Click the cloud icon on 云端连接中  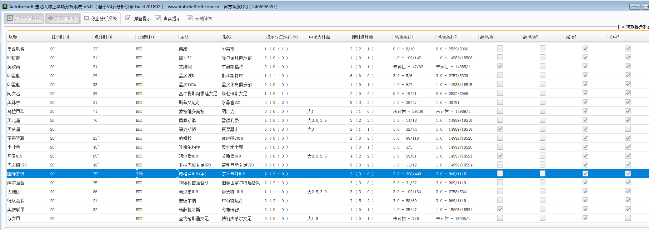[x=51, y=18]
